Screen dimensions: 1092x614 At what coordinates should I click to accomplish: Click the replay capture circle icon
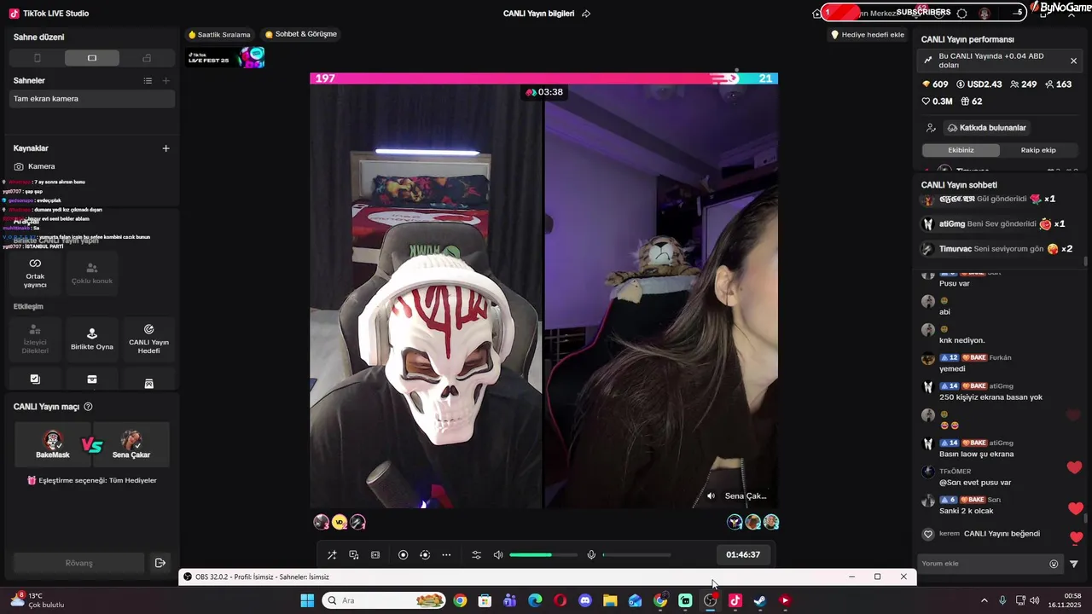coord(425,555)
